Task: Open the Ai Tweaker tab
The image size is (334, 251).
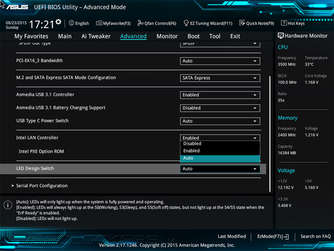Action: pos(96,36)
